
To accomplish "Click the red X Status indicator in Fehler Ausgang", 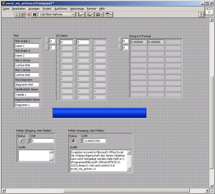I will coord(73,141).
